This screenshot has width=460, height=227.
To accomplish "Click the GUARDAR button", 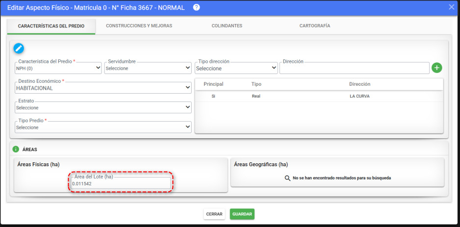I will pyautogui.click(x=242, y=214).
